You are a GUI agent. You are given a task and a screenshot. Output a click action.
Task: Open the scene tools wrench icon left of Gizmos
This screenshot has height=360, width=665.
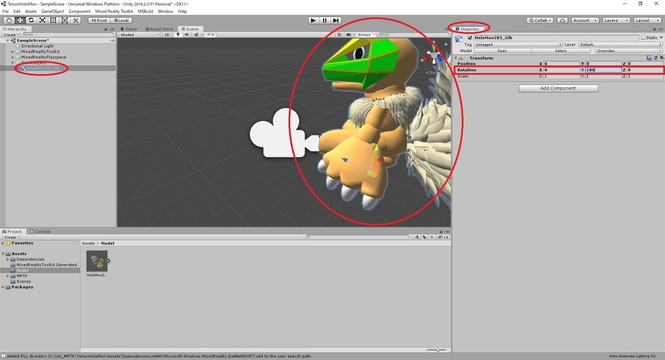tap(340, 34)
